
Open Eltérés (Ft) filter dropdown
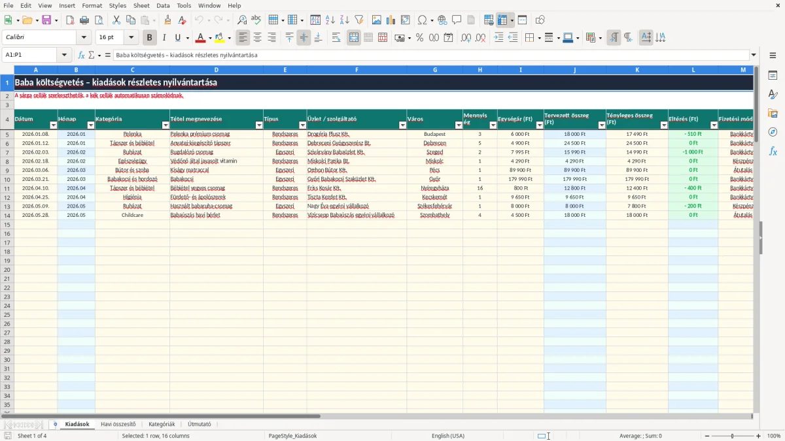[713, 125]
